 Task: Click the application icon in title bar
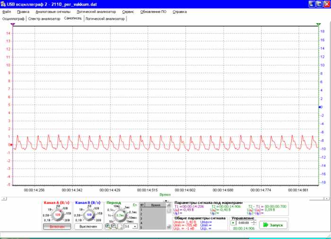click(x=3, y=4)
